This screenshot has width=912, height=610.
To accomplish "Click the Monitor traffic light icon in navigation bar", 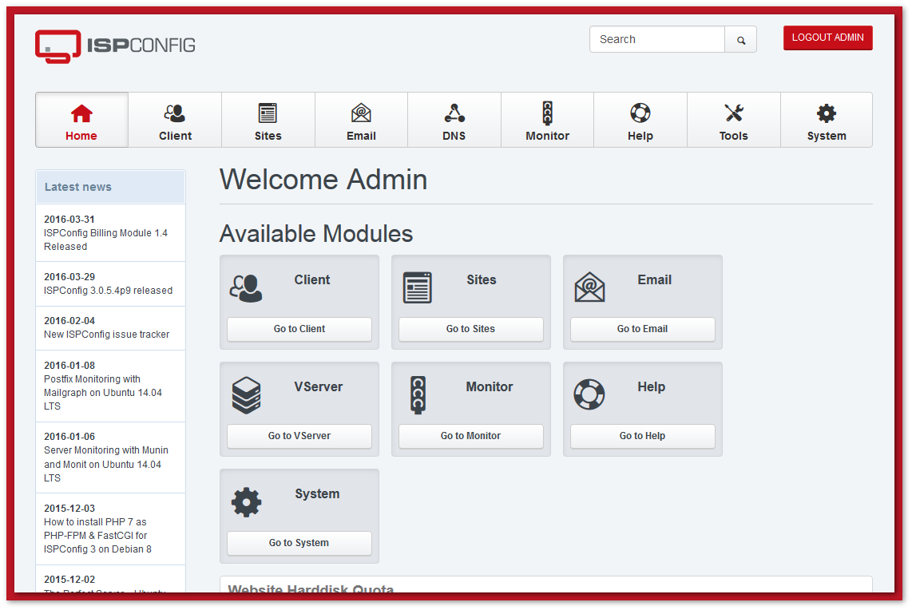I will click(x=547, y=113).
